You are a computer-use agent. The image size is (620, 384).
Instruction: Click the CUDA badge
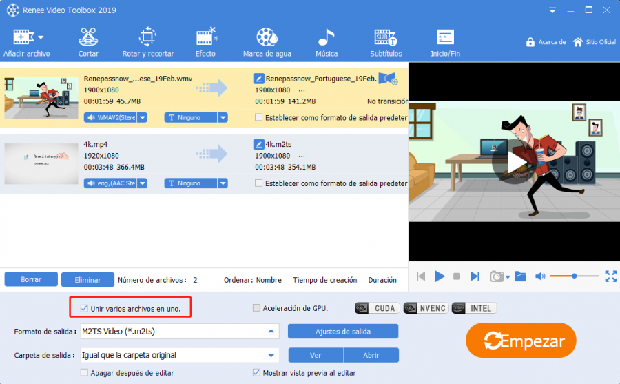tap(378, 308)
